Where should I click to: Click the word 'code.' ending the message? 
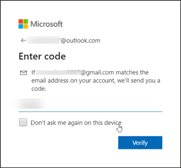39,89
